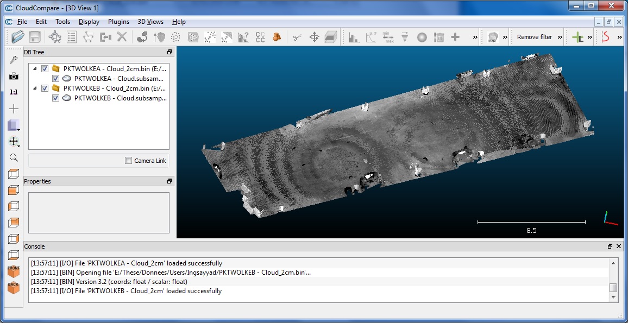Uncheck the PKTWOLKEA - Cloud_2cm.bin folder checkbox

pyautogui.click(x=45, y=69)
